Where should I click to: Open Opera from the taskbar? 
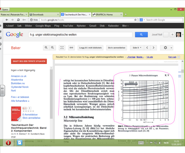pyautogui.click(x=8, y=143)
